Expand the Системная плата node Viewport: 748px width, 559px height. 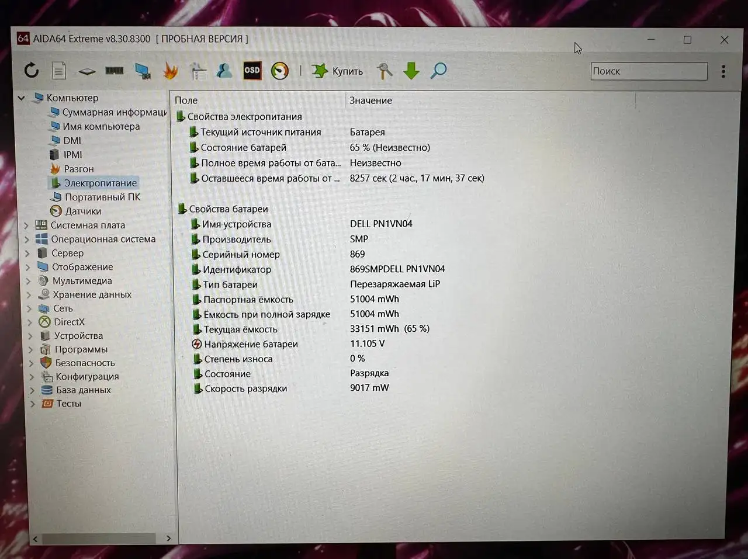[x=26, y=225]
